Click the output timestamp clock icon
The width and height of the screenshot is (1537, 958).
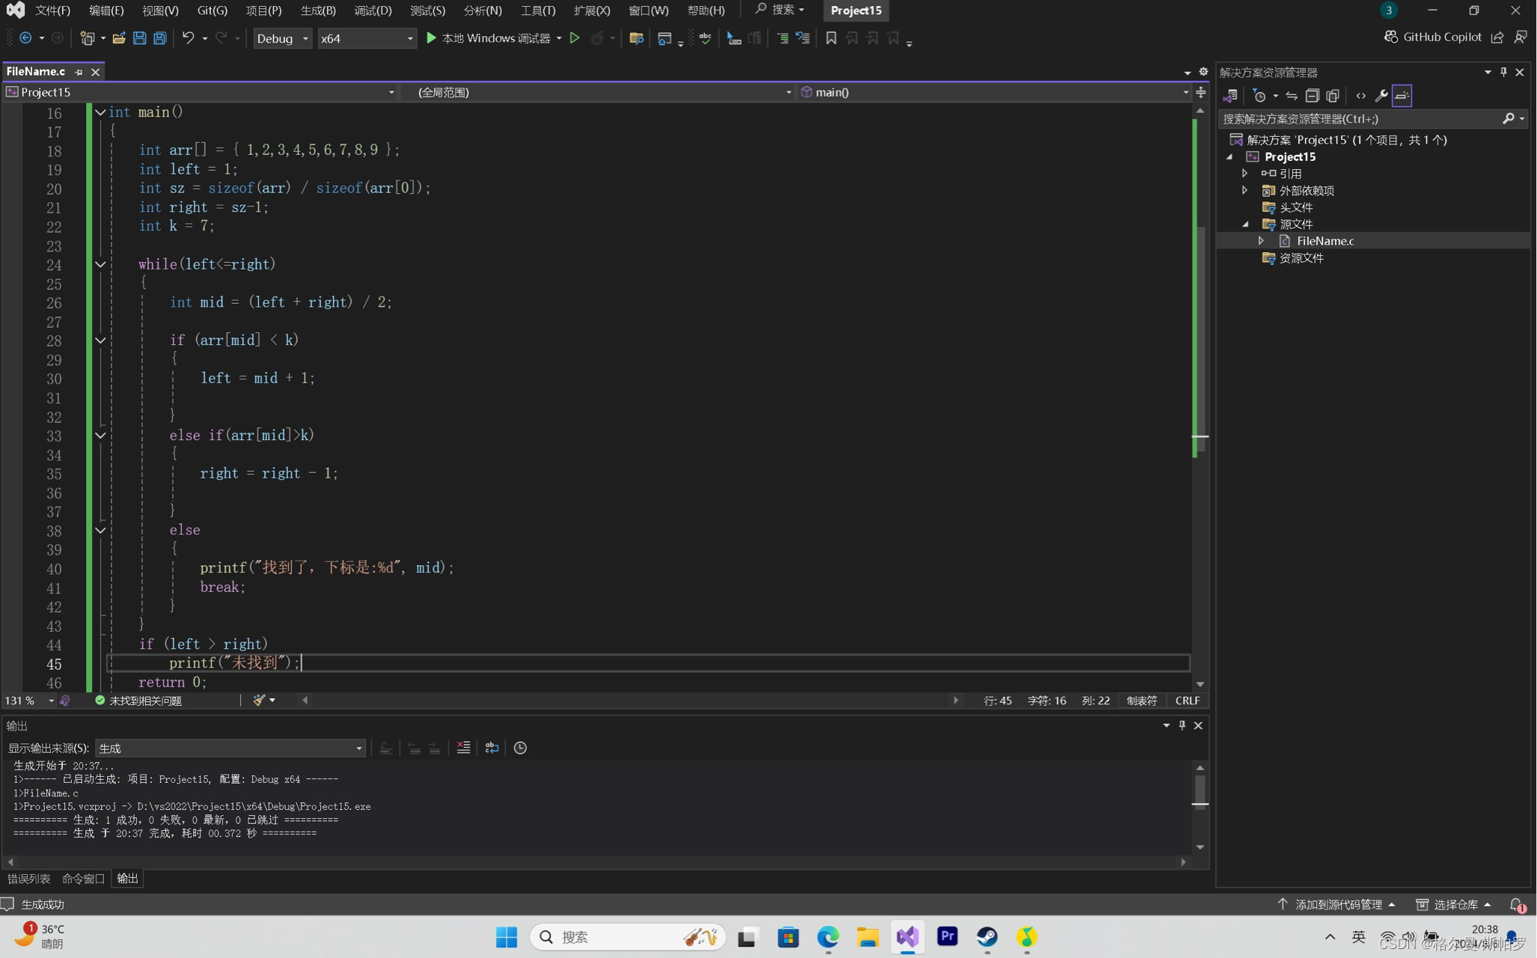(520, 748)
